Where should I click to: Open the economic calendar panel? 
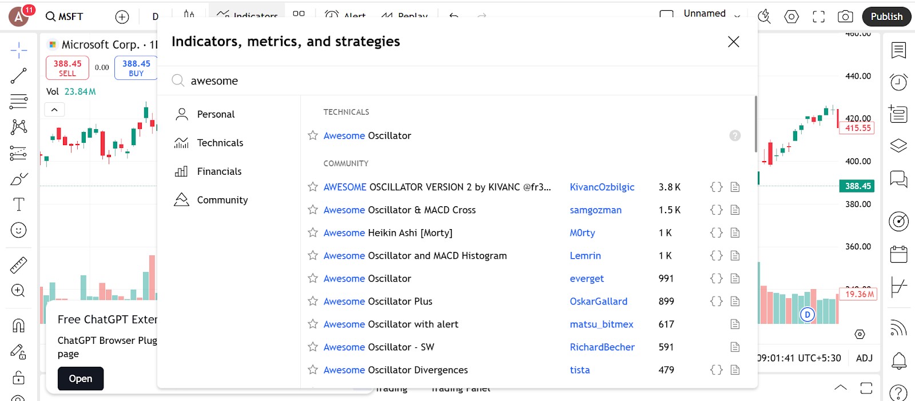point(898,254)
